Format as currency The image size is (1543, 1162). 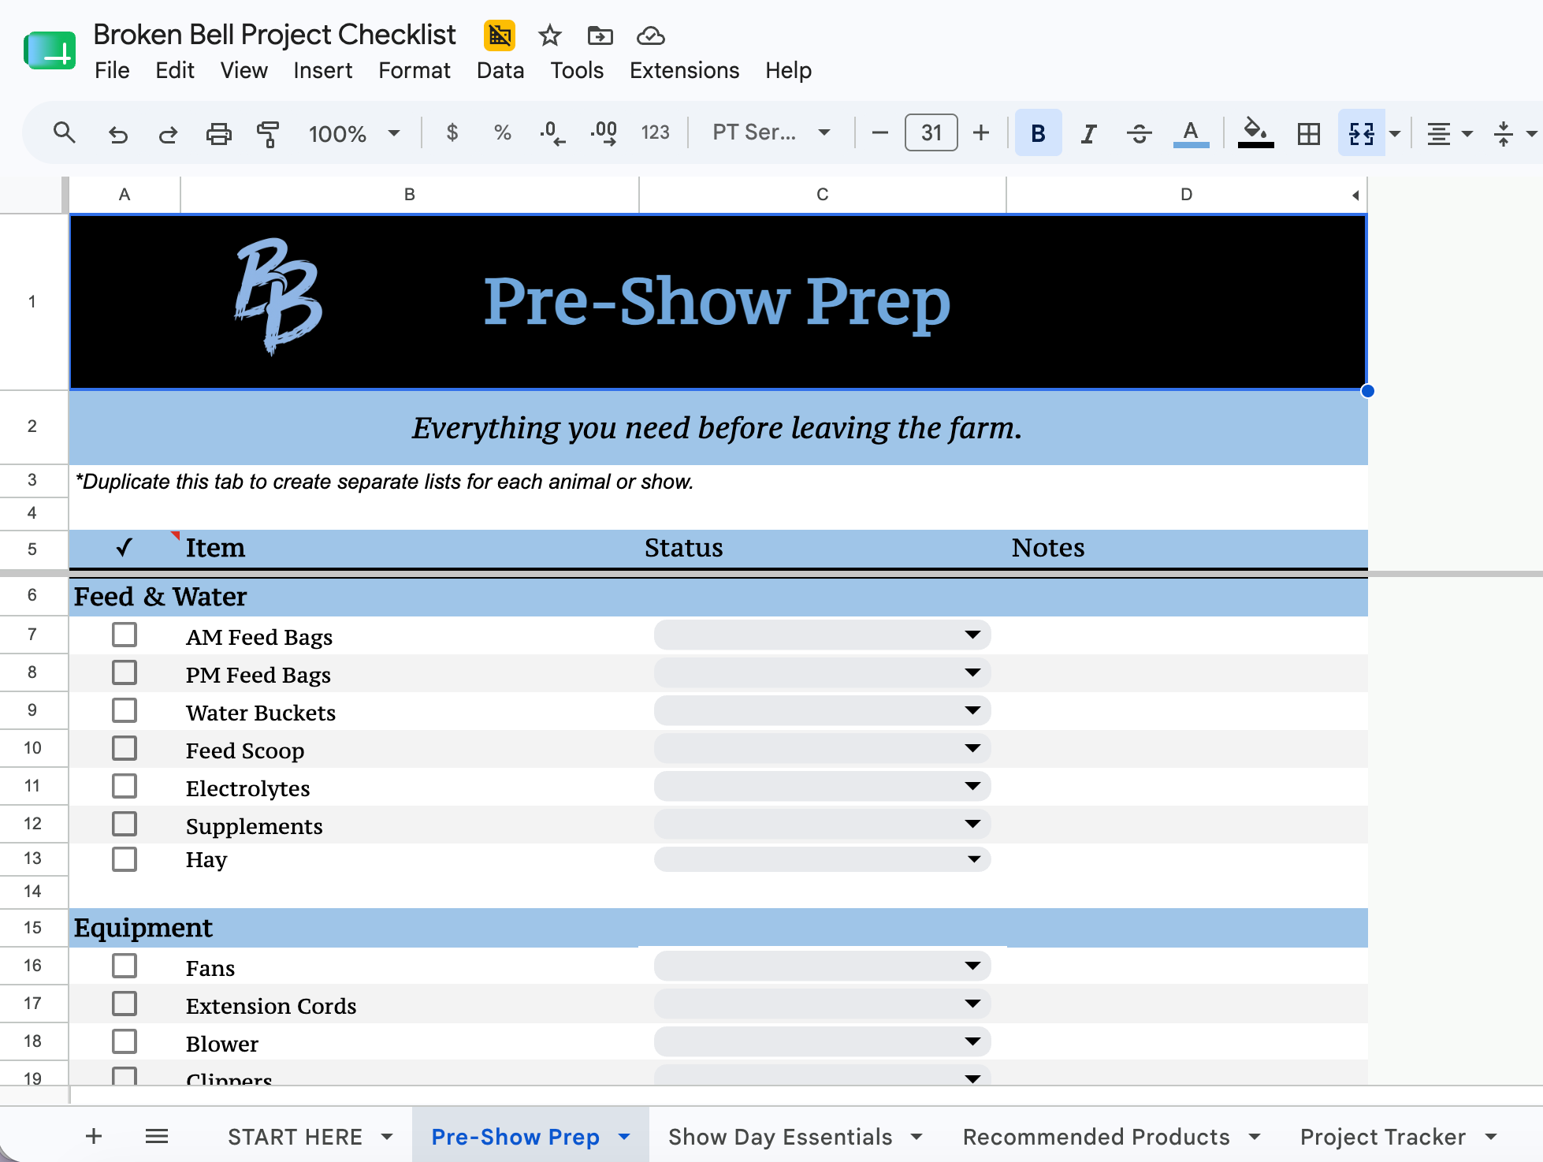(452, 132)
